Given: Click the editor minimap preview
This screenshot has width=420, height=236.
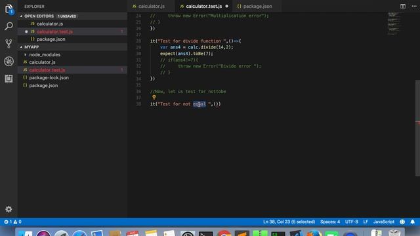Looking at the screenshot, I should tap(394, 24).
